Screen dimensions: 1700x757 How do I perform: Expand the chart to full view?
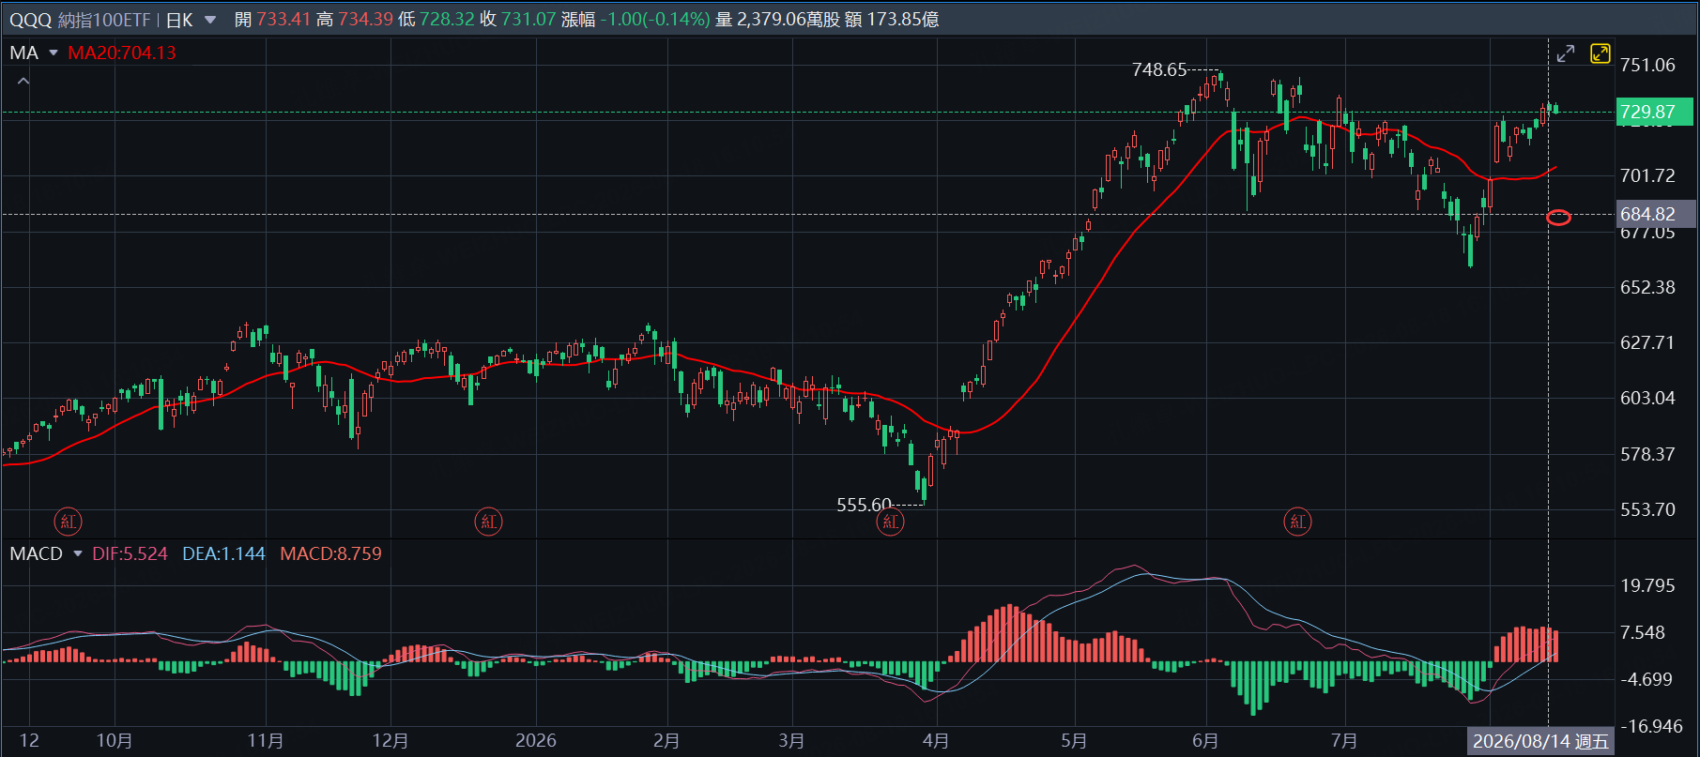pyautogui.click(x=1566, y=53)
